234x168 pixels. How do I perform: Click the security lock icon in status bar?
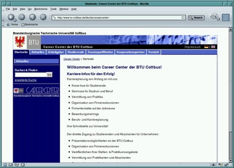click(226, 164)
